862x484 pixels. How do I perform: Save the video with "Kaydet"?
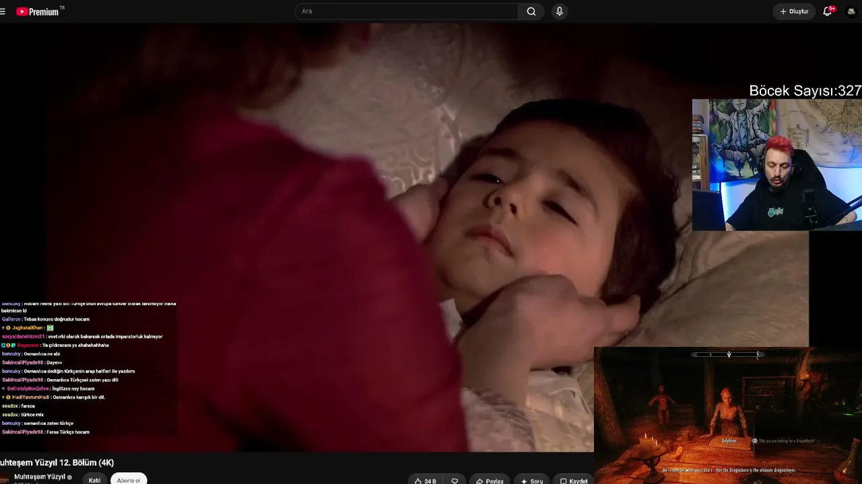tap(574, 481)
